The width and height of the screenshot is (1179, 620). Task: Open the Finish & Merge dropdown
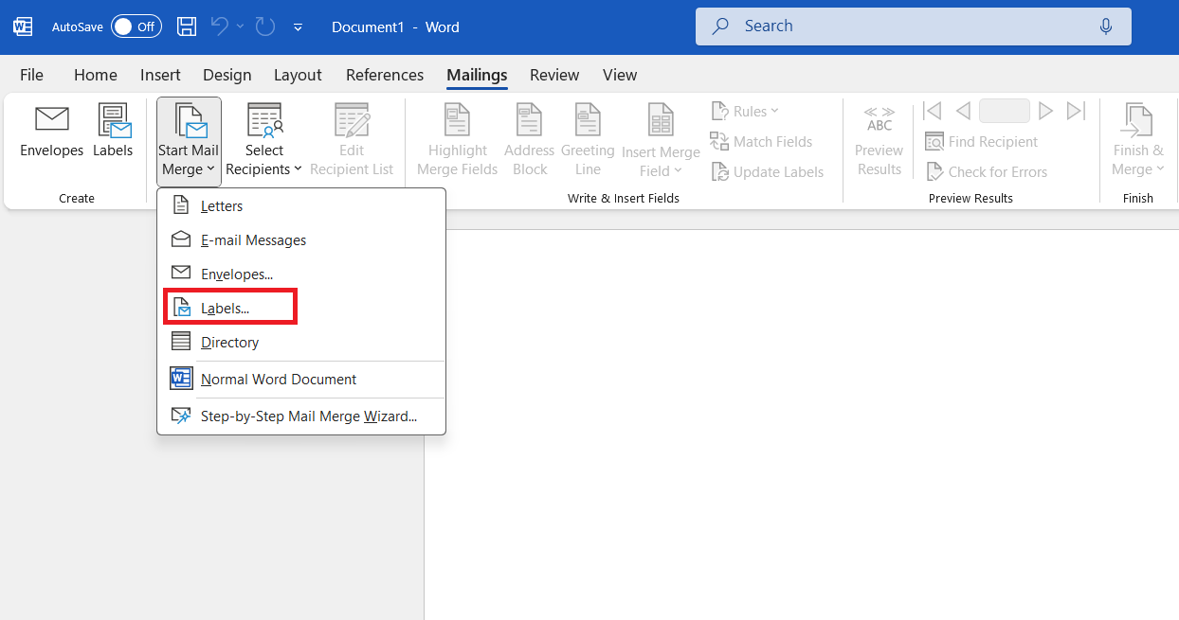coord(1138,140)
